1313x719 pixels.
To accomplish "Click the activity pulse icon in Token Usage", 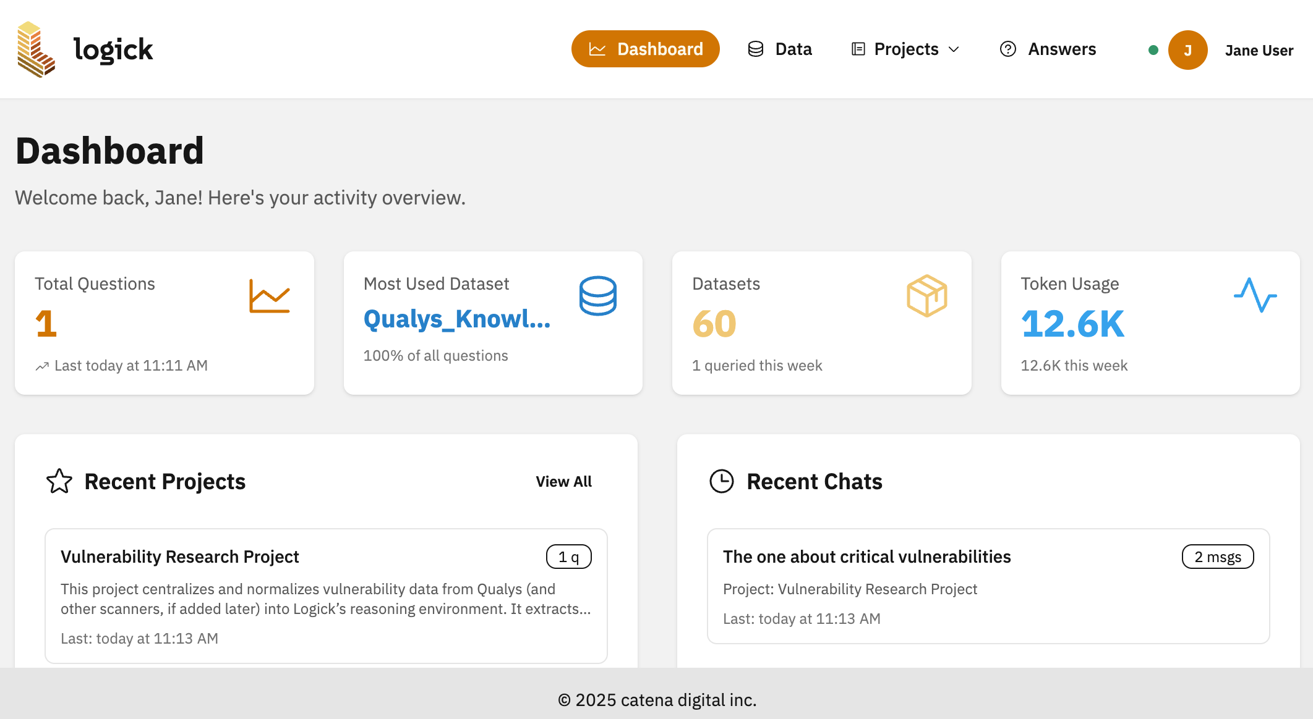I will pyautogui.click(x=1255, y=295).
